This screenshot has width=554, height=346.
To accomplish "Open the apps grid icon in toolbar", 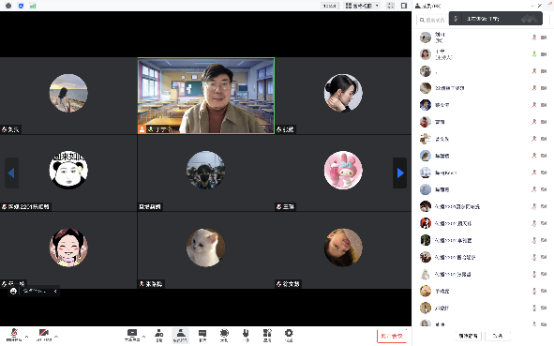I will point(267,335).
